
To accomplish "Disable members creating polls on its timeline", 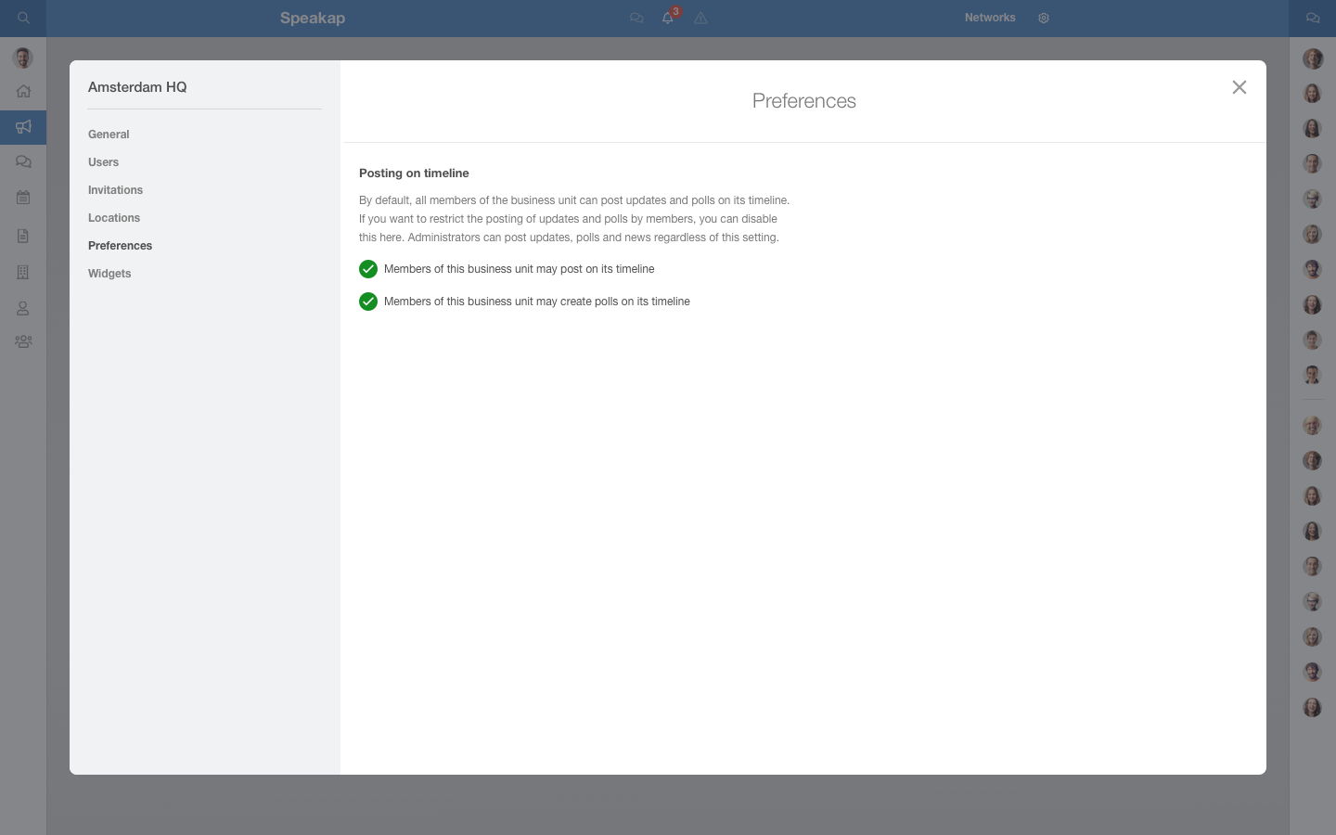I will [368, 302].
